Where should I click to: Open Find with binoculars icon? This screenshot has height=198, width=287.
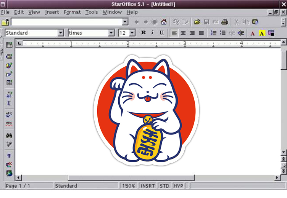(x=9, y=135)
